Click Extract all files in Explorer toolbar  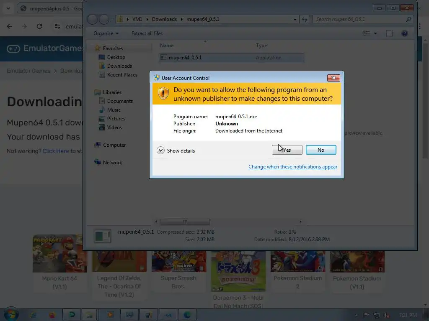[147, 33]
